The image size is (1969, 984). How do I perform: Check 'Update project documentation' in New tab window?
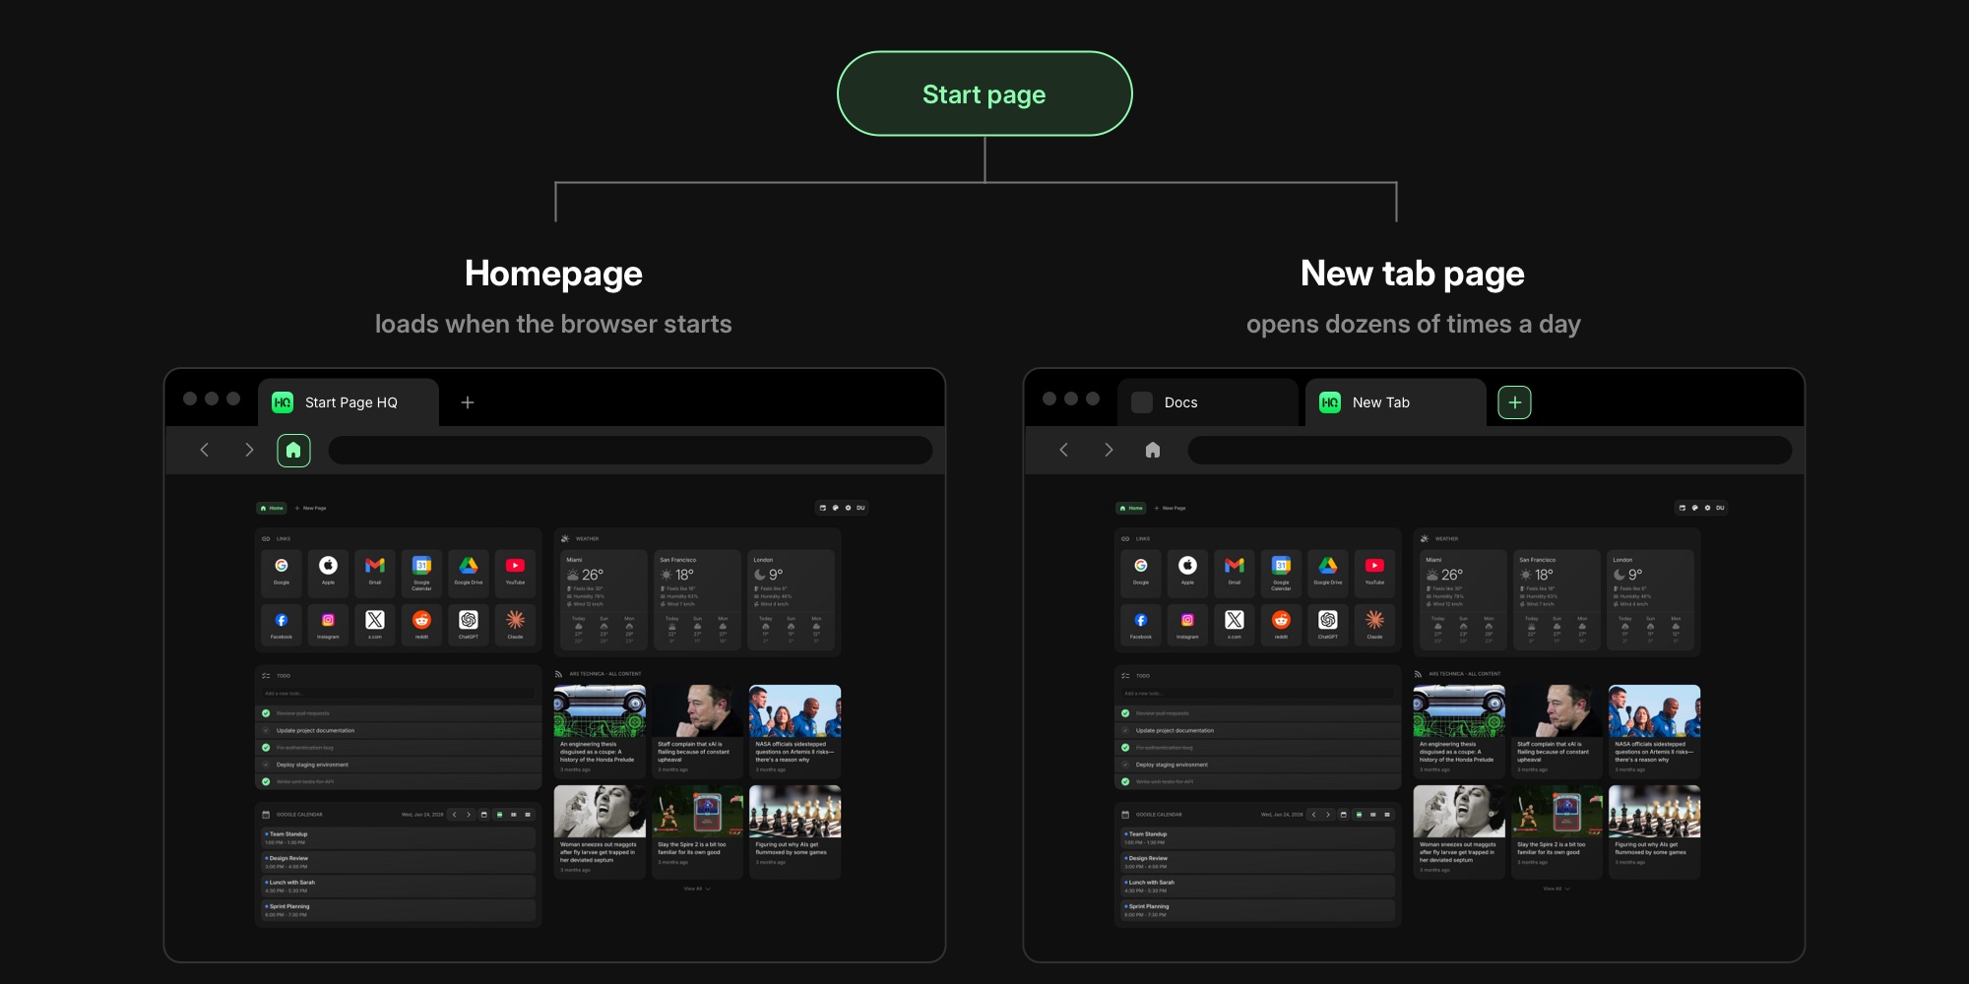[x=1125, y=730]
